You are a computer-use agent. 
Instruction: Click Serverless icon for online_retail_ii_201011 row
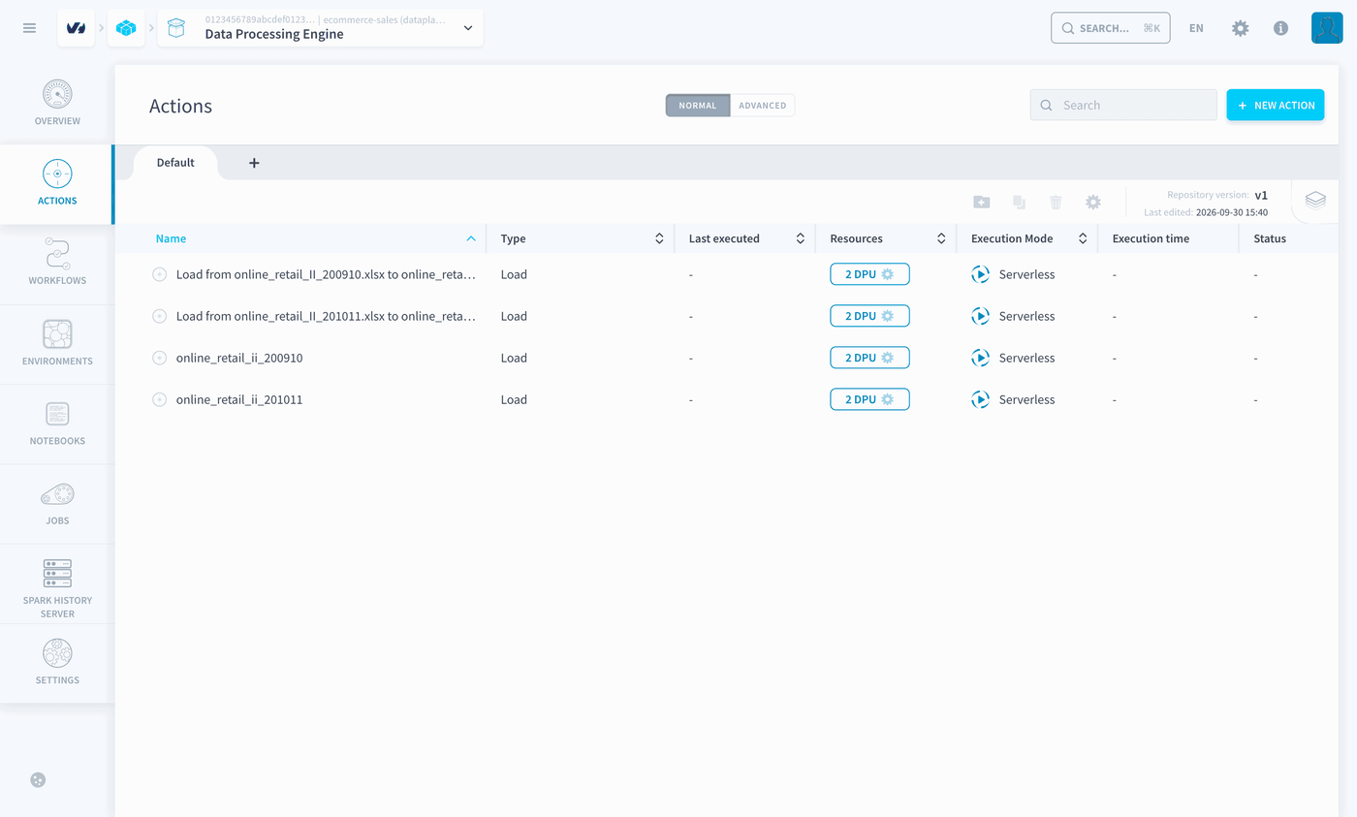pyautogui.click(x=981, y=399)
